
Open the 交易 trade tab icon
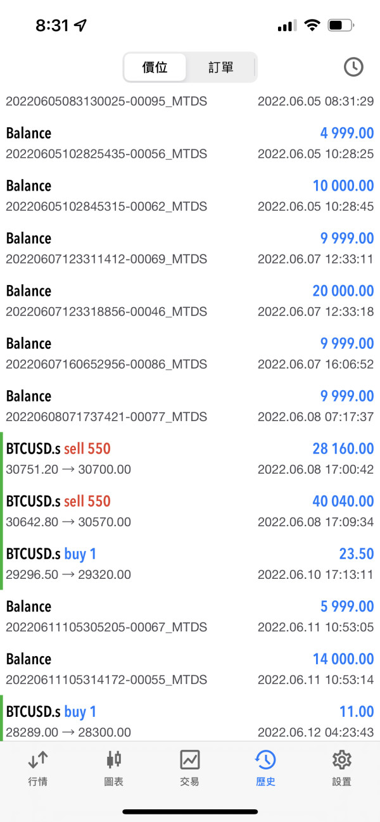[190, 760]
